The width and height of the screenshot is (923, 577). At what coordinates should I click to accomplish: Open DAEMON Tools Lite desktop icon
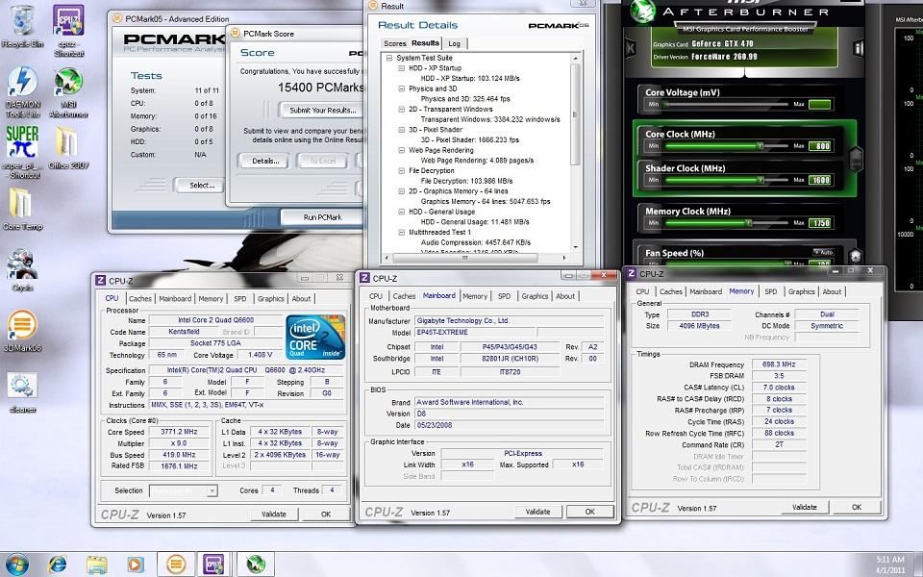22,91
